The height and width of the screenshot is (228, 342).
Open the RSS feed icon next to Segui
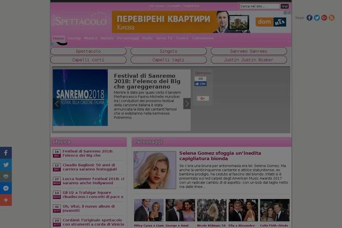(x=332, y=18)
